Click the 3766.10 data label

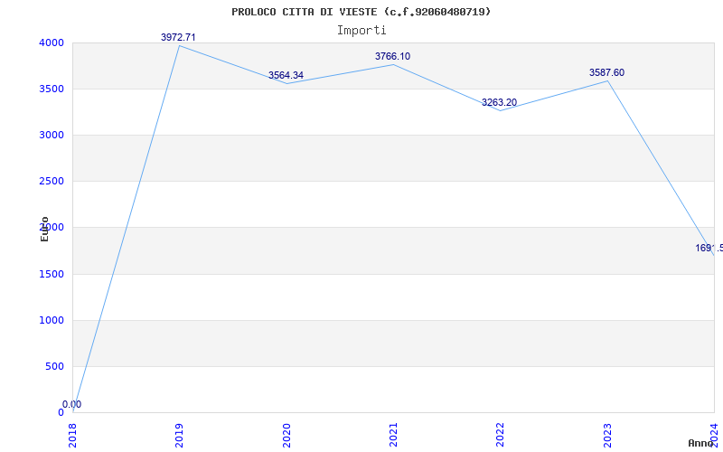(392, 56)
